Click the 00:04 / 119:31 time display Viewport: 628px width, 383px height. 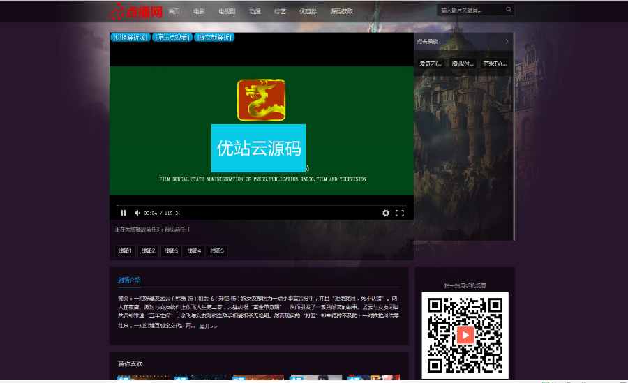162,213
